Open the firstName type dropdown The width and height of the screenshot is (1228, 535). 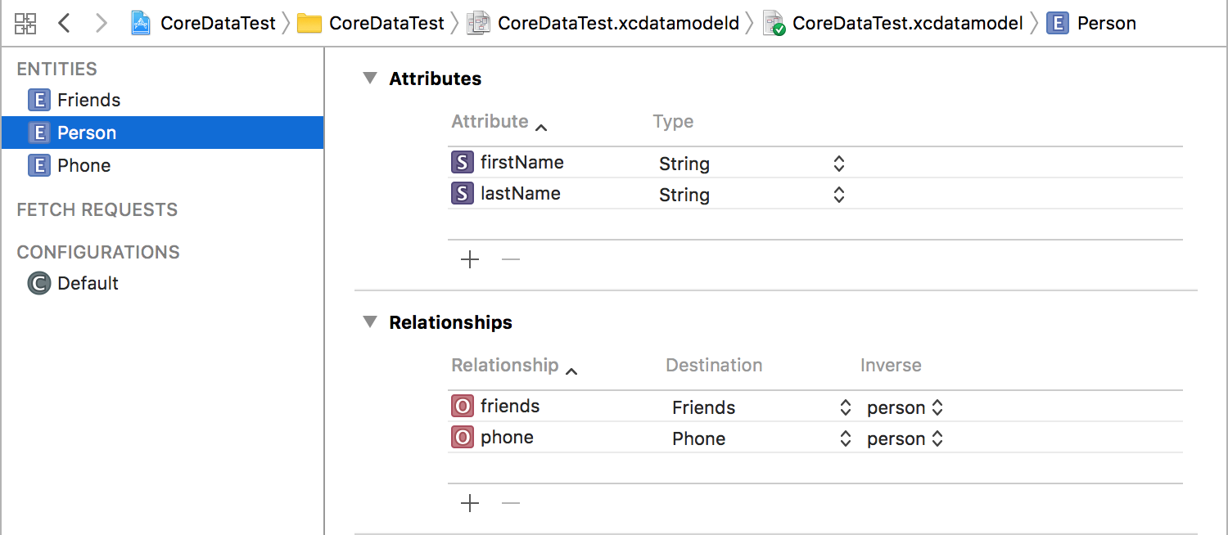(x=838, y=164)
